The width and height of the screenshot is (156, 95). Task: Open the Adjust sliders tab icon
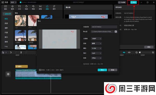(54, 6)
